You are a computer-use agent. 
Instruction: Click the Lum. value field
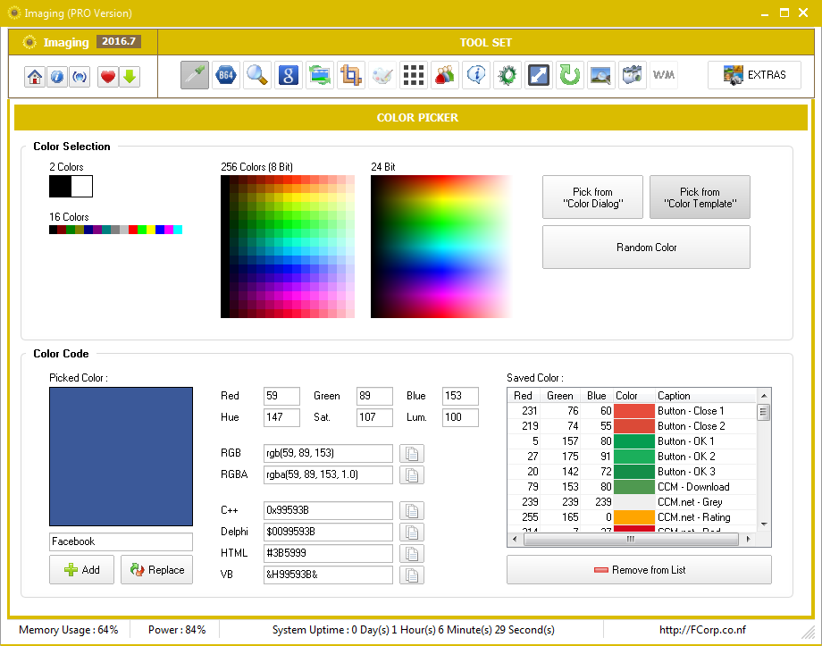(460, 417)
